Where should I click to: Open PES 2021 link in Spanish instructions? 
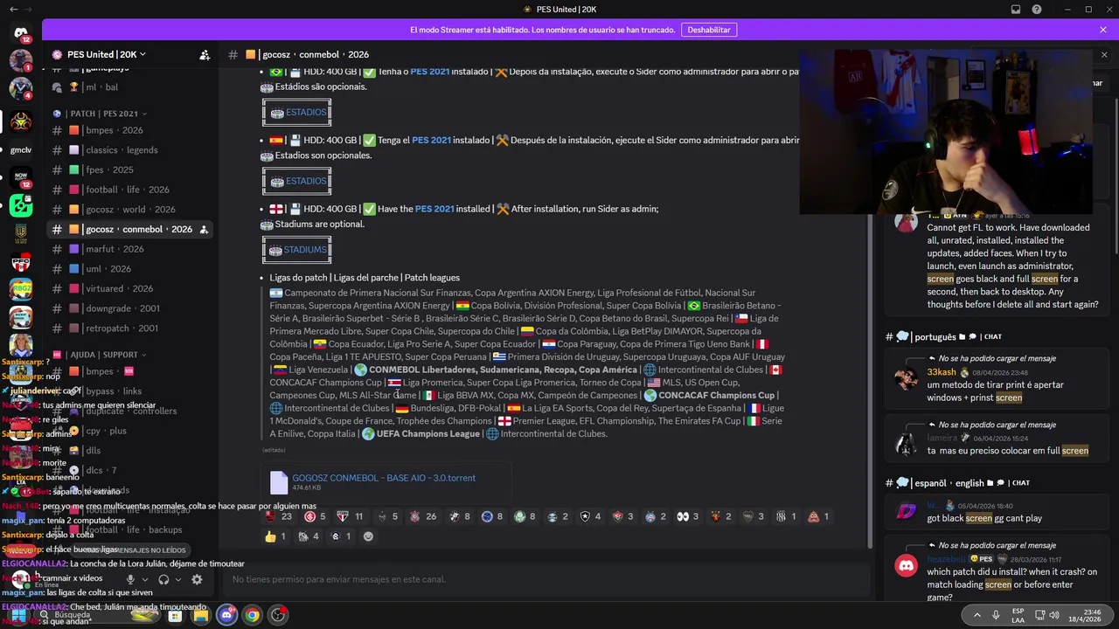point(432,140)
